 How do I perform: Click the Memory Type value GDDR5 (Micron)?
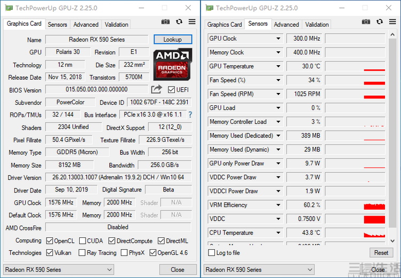(77, 152)
